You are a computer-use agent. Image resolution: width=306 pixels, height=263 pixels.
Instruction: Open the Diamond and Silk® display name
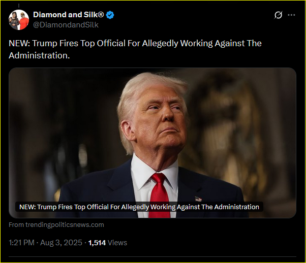point(69,15)
